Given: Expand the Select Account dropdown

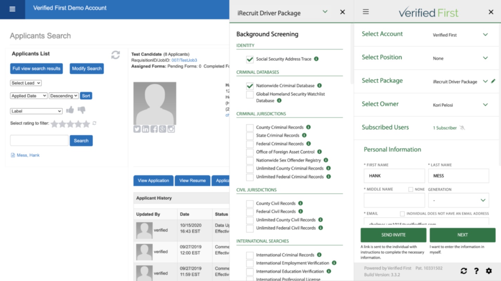Looking at the screenshot, I should pos(486,35).
